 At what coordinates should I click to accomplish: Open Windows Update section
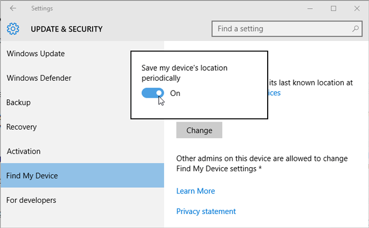coord(83,54)
